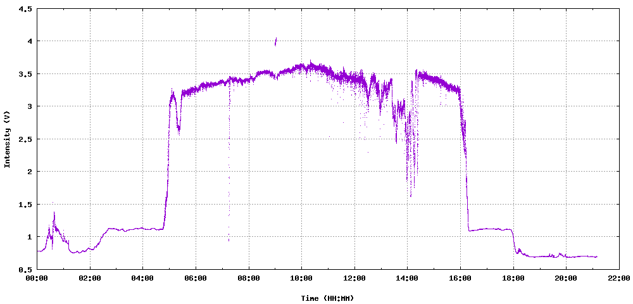Click the y-axis tick label 2.5
633x304 pixels.
25,139
